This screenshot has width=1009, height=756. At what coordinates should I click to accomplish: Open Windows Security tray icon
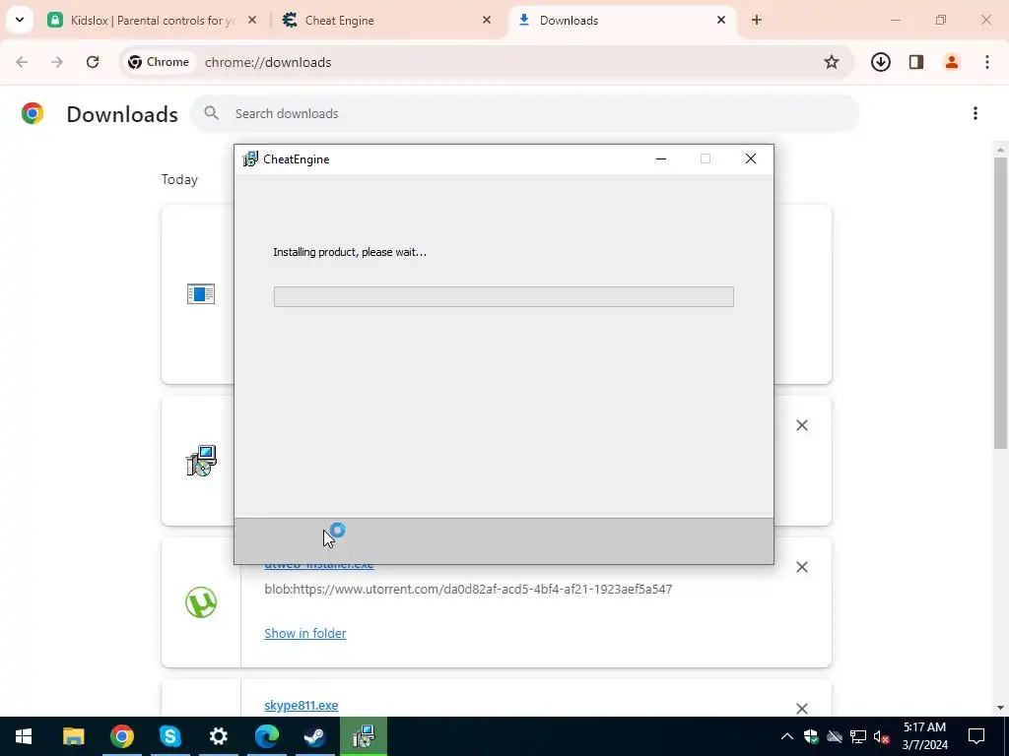click(811, 736)
